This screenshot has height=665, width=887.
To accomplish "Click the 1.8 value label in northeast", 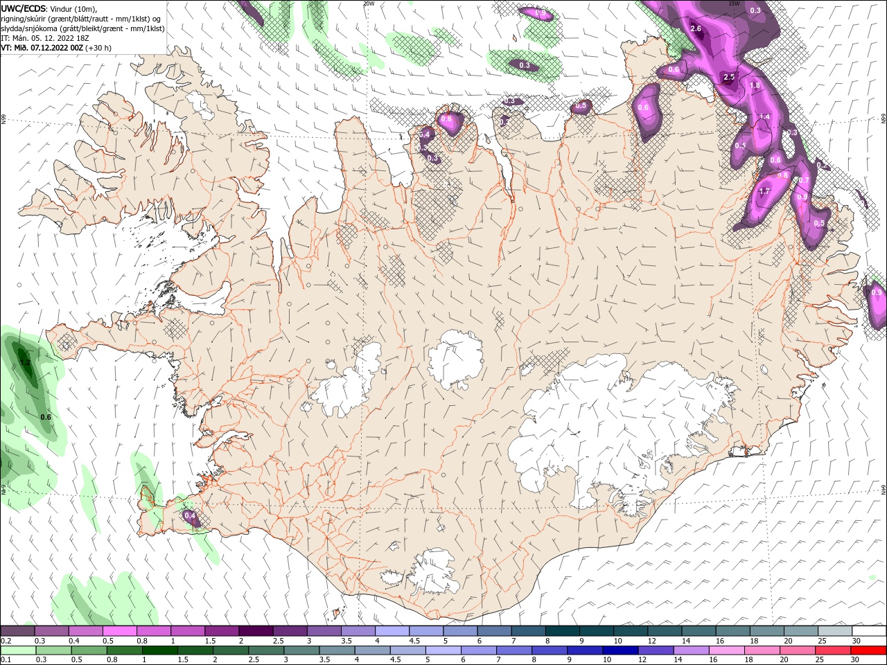I will (755, 85).
